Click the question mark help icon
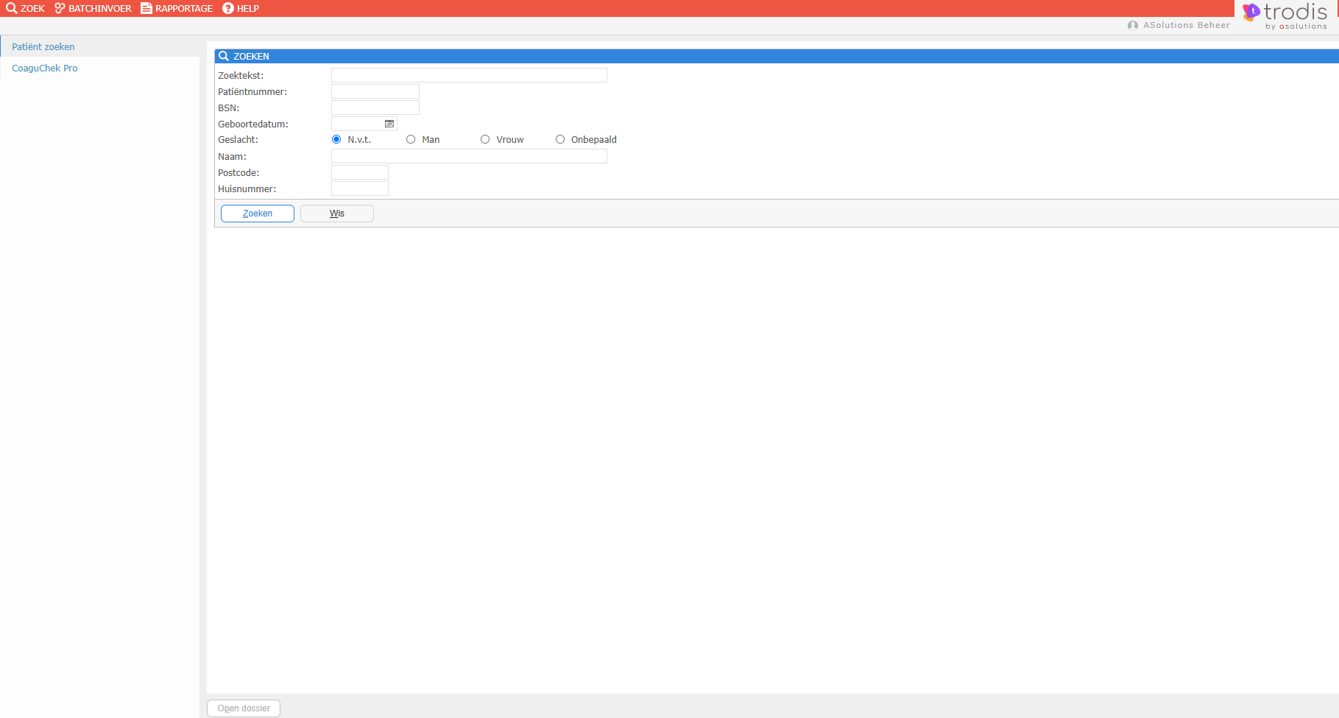 coord(228,8)
